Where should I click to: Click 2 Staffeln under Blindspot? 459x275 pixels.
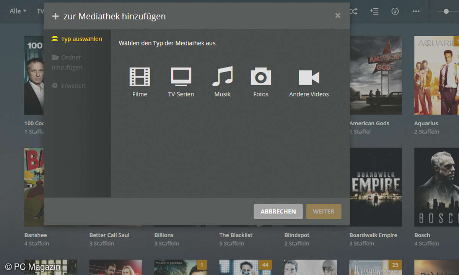point(297,244)
